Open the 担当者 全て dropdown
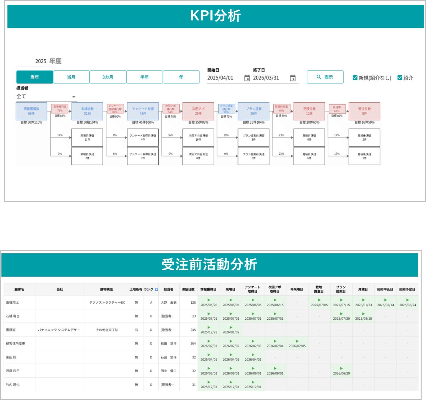This screenshot has width=426, height=400. (46, 97)
